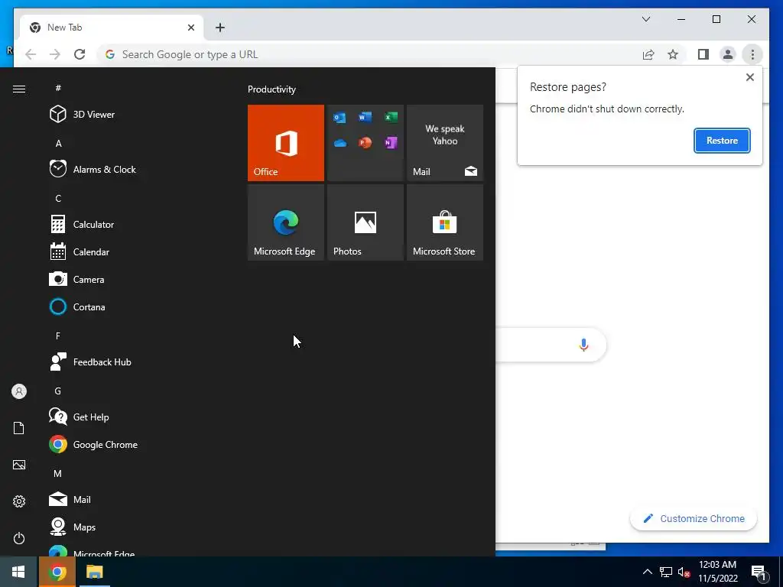Open the Photos tile
The width and height of the screenshot is (783, 587).
(x=365, y=222)
